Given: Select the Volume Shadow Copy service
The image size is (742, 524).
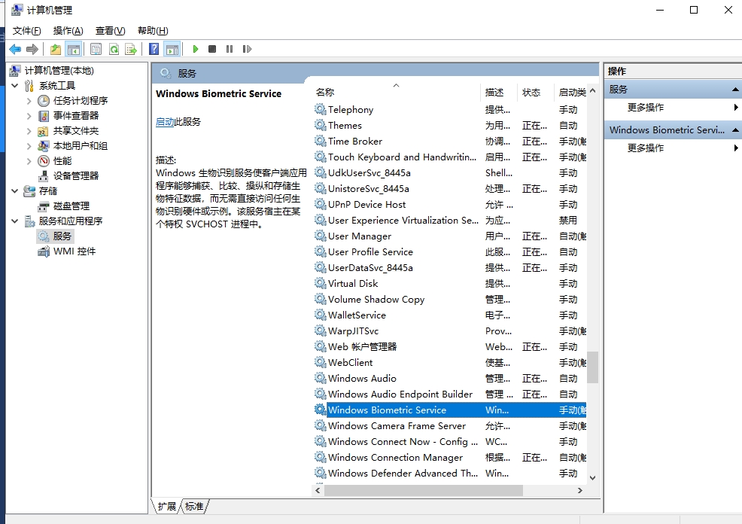Looking at the screenshot, I should click(x=449, y=300).
